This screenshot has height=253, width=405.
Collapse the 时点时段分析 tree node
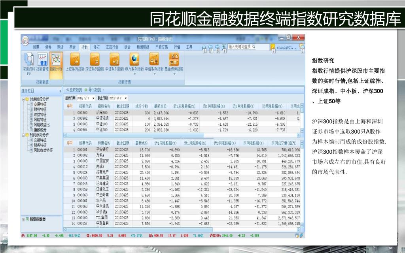[x=23, y=99]
